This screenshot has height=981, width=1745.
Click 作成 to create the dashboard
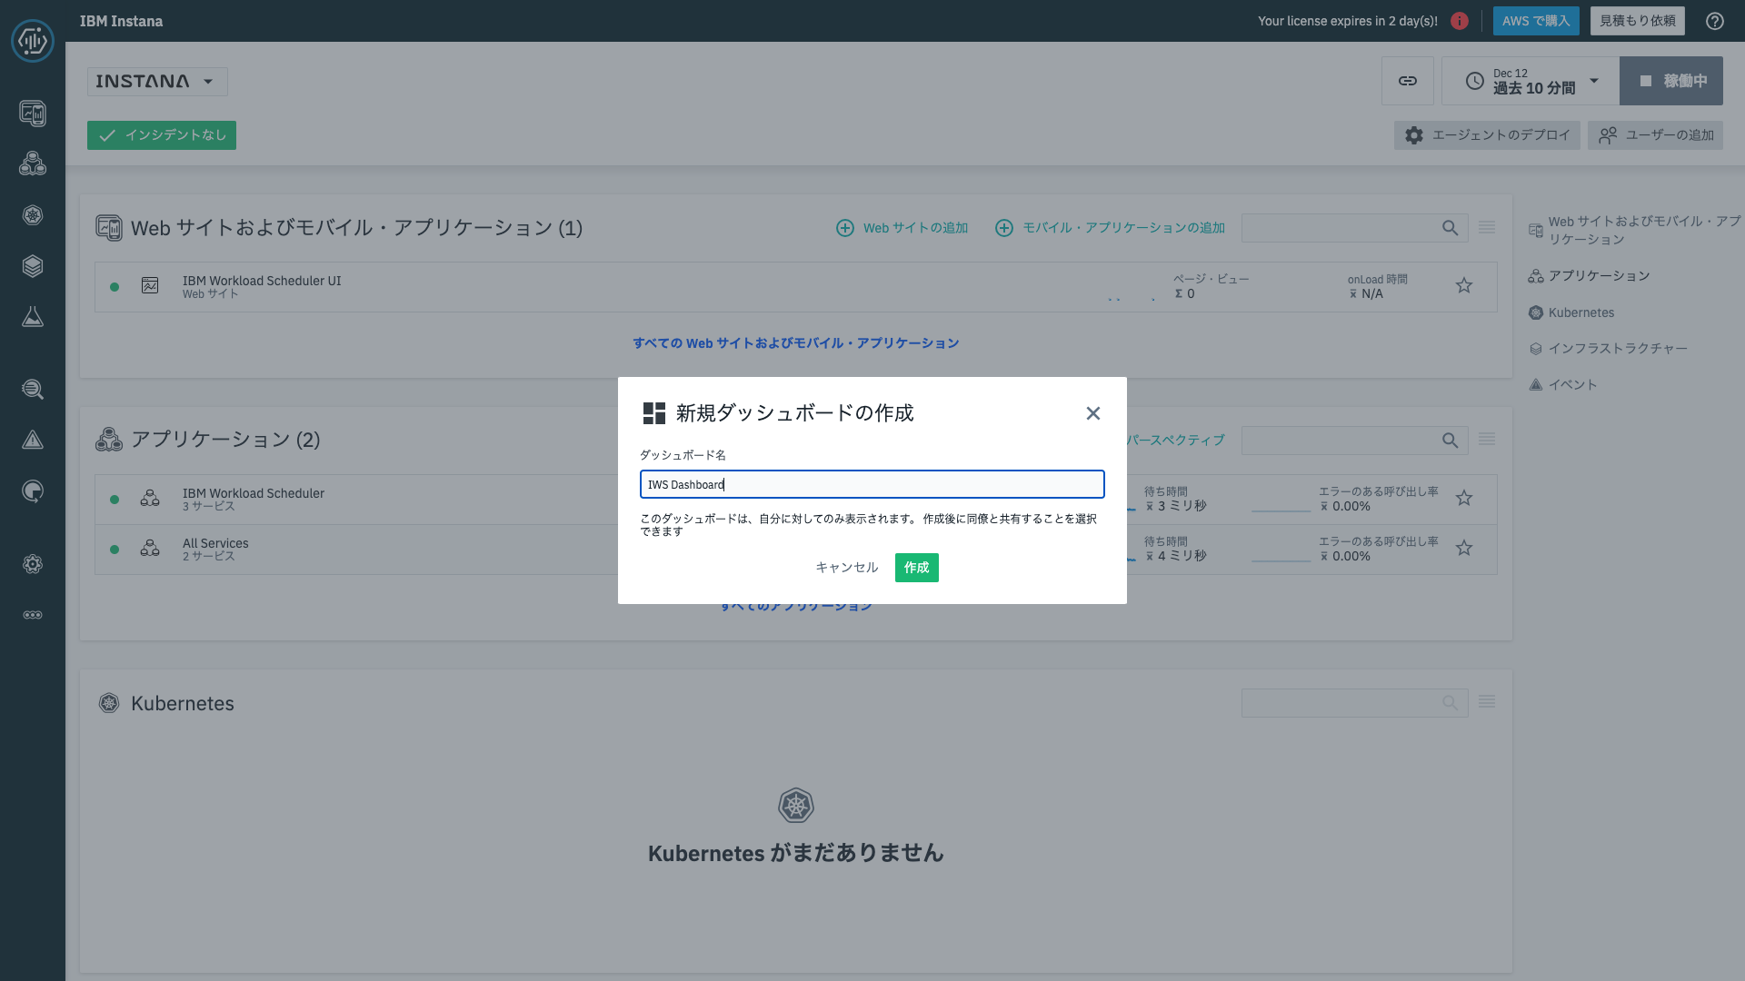(x=916, y=567)
